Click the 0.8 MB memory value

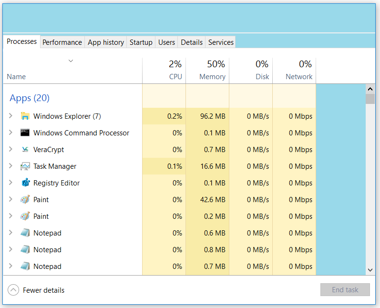[x=215, y=250]
